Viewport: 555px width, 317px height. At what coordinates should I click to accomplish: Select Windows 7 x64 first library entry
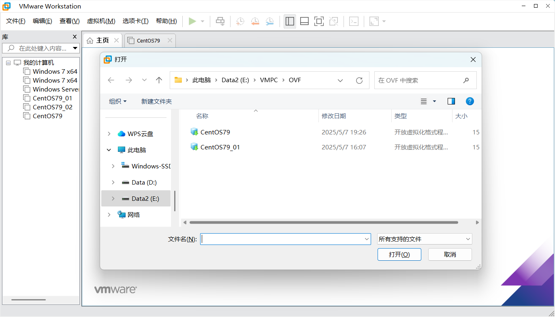point(50,71)
